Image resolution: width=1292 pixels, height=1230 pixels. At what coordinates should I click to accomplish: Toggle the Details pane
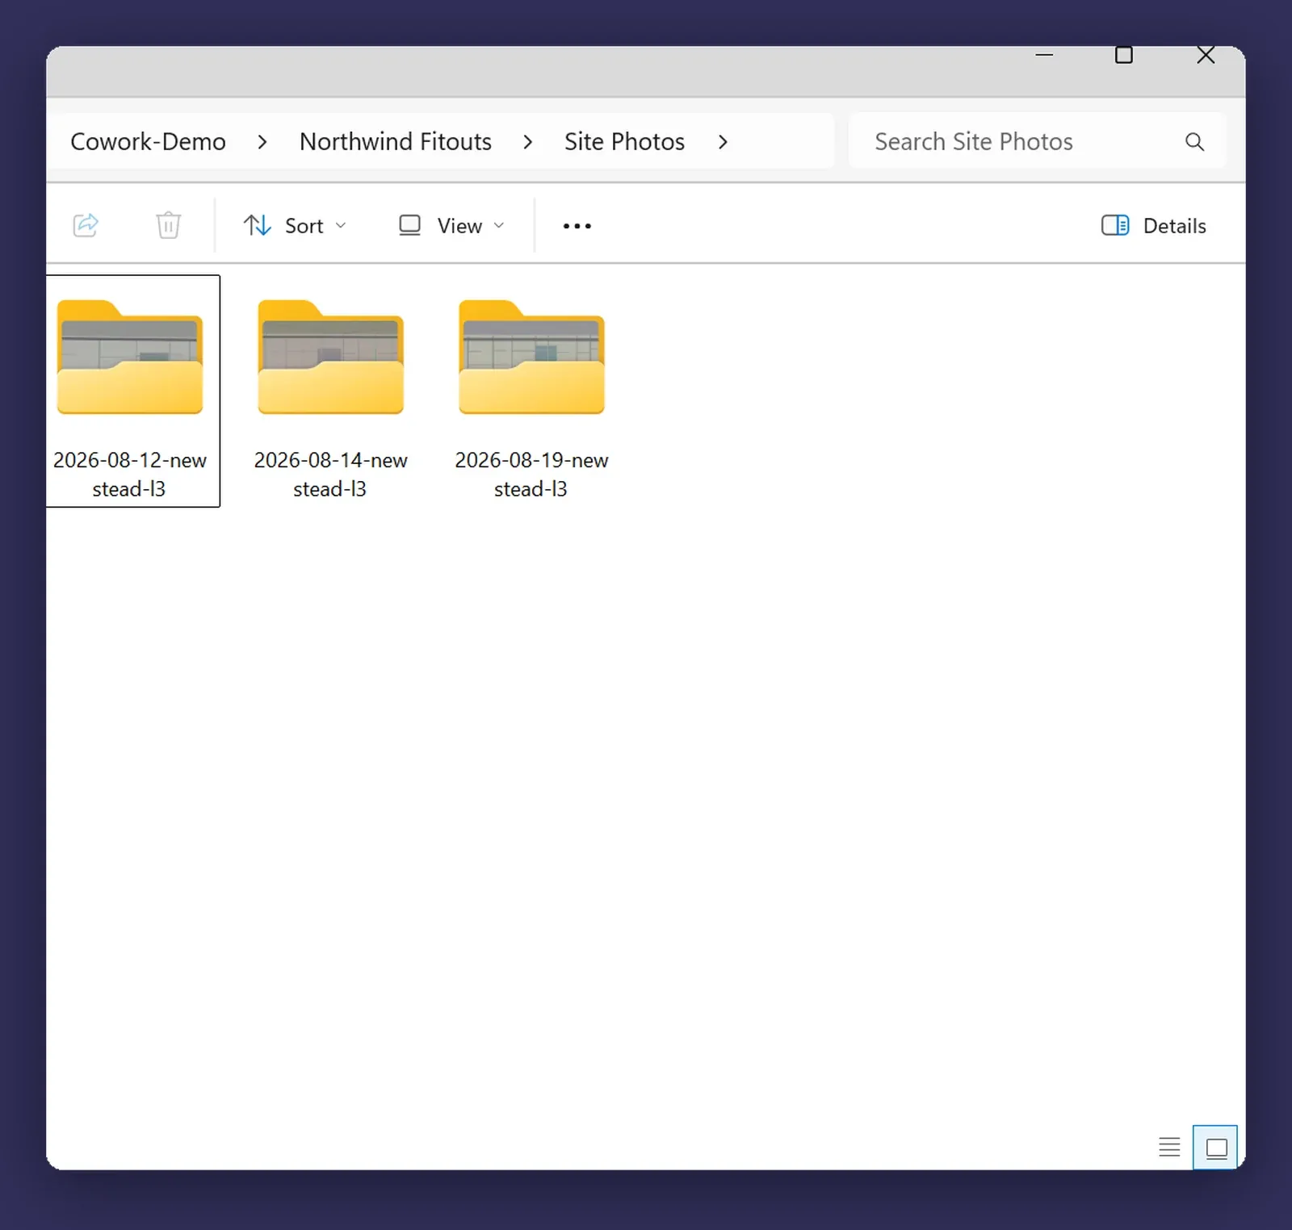[x=1154, y=225]
